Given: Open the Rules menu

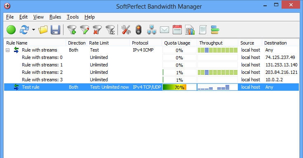Looking at the screenshot, I should [x=55, y=17].
